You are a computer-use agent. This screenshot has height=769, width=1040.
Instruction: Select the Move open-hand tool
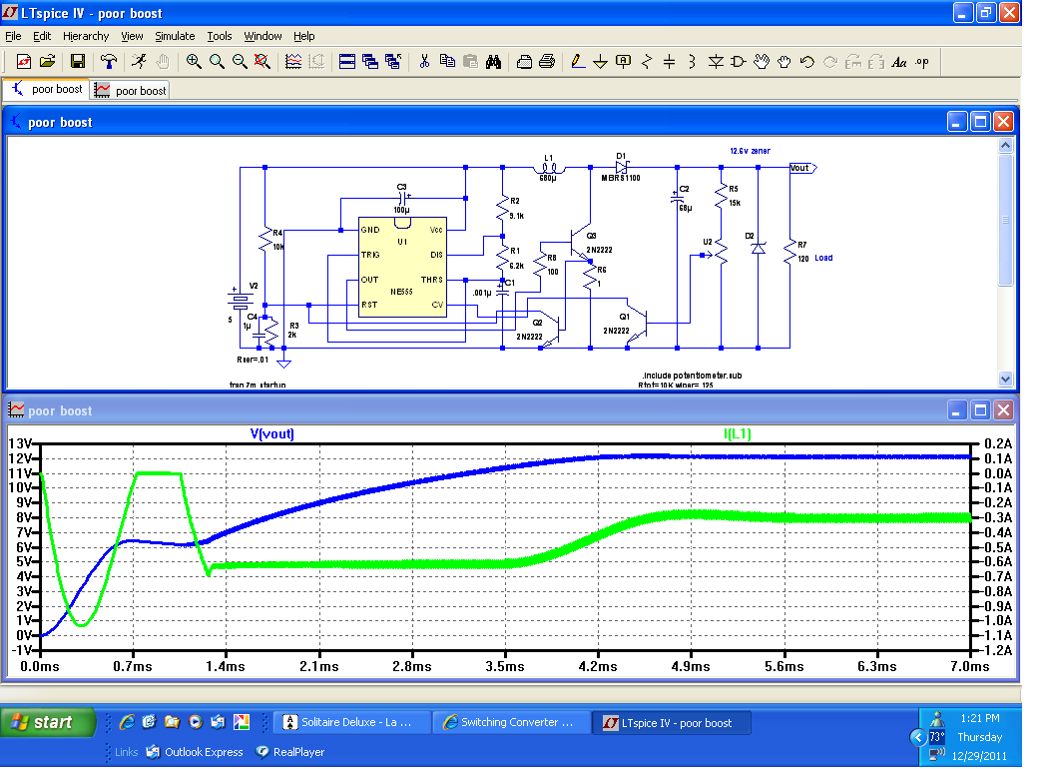(x=762, y=62)
